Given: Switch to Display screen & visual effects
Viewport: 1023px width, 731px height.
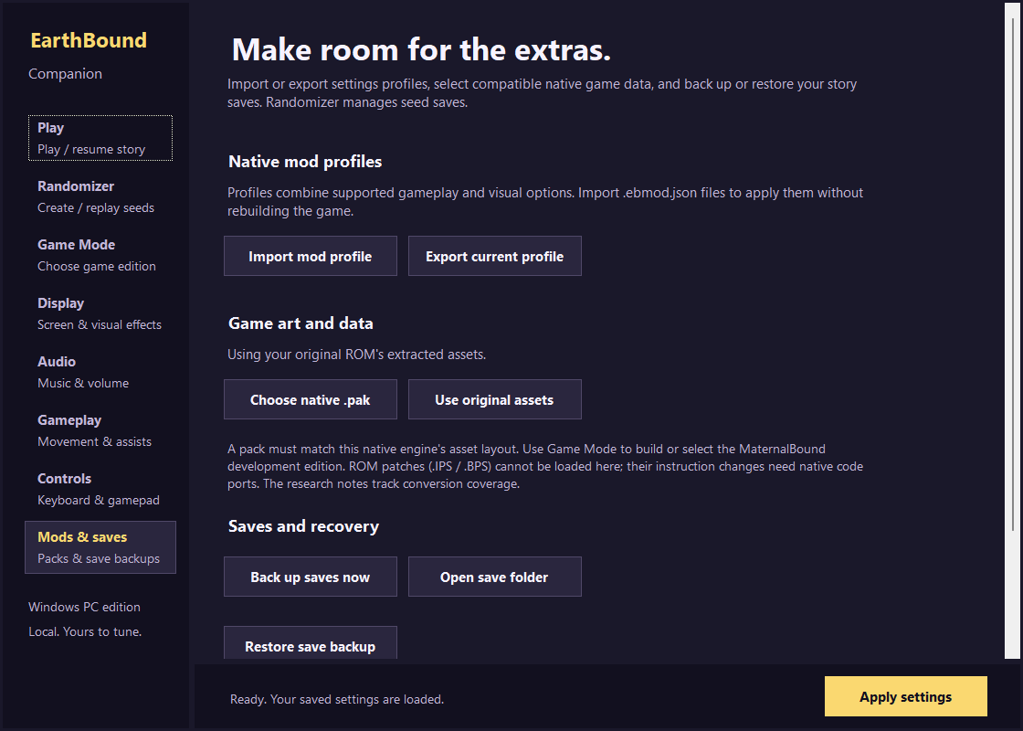Looking at the screenshot, I should point(100,313).
